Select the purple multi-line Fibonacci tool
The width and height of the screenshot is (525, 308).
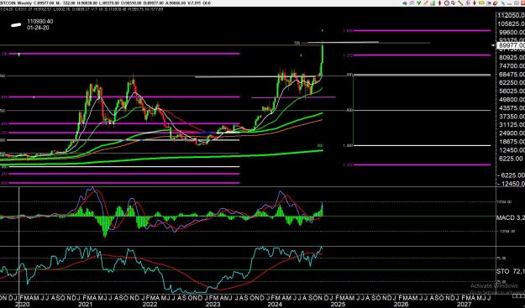coord(468,3)
